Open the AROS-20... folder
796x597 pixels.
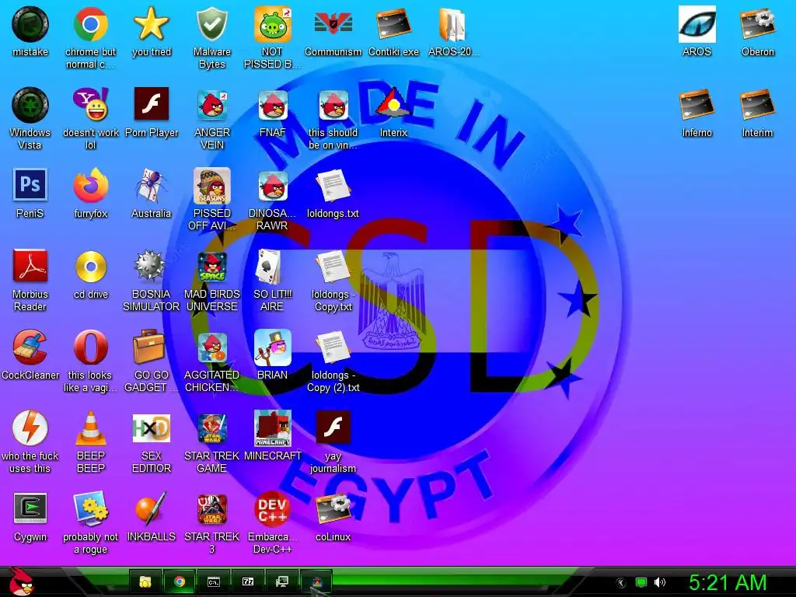tap(452, 24)
